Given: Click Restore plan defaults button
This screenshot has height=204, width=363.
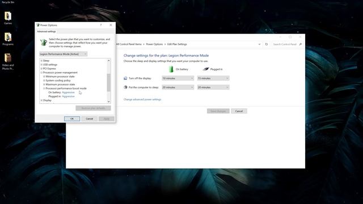Looking at the screenshot, I should pos(93,108).
